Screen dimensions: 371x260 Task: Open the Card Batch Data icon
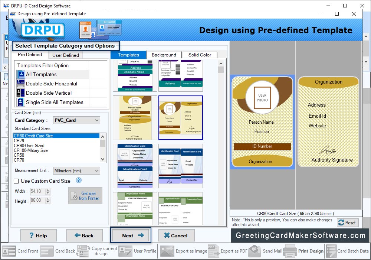(331, 251)
